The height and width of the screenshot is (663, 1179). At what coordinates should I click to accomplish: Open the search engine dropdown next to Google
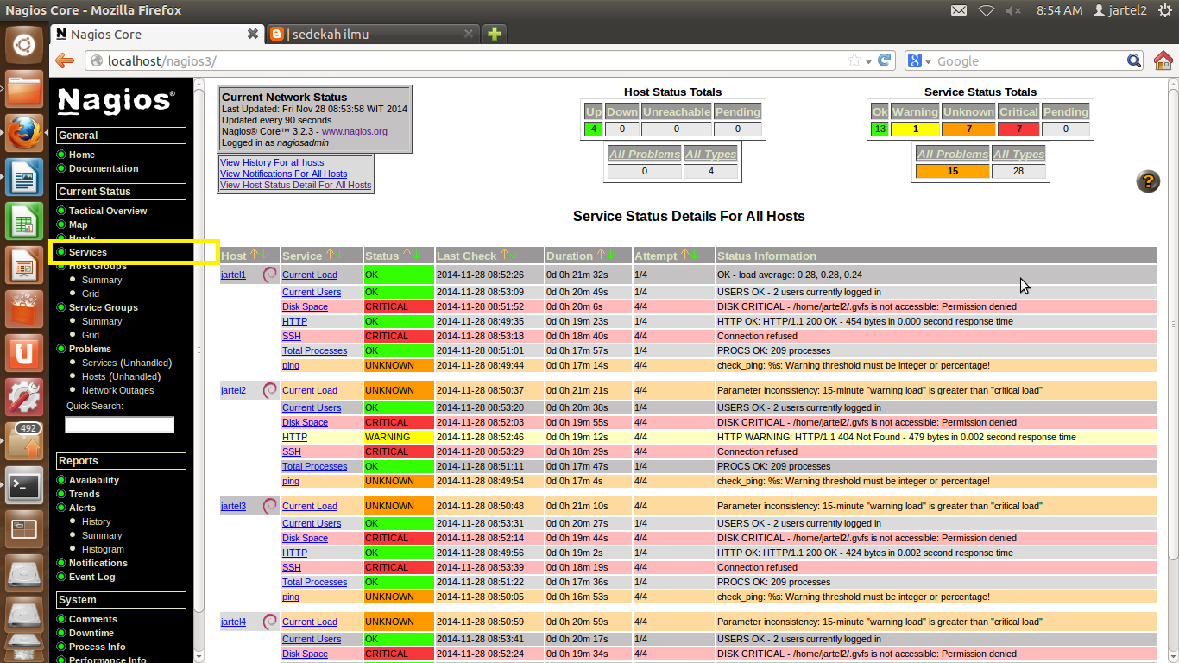929,61
